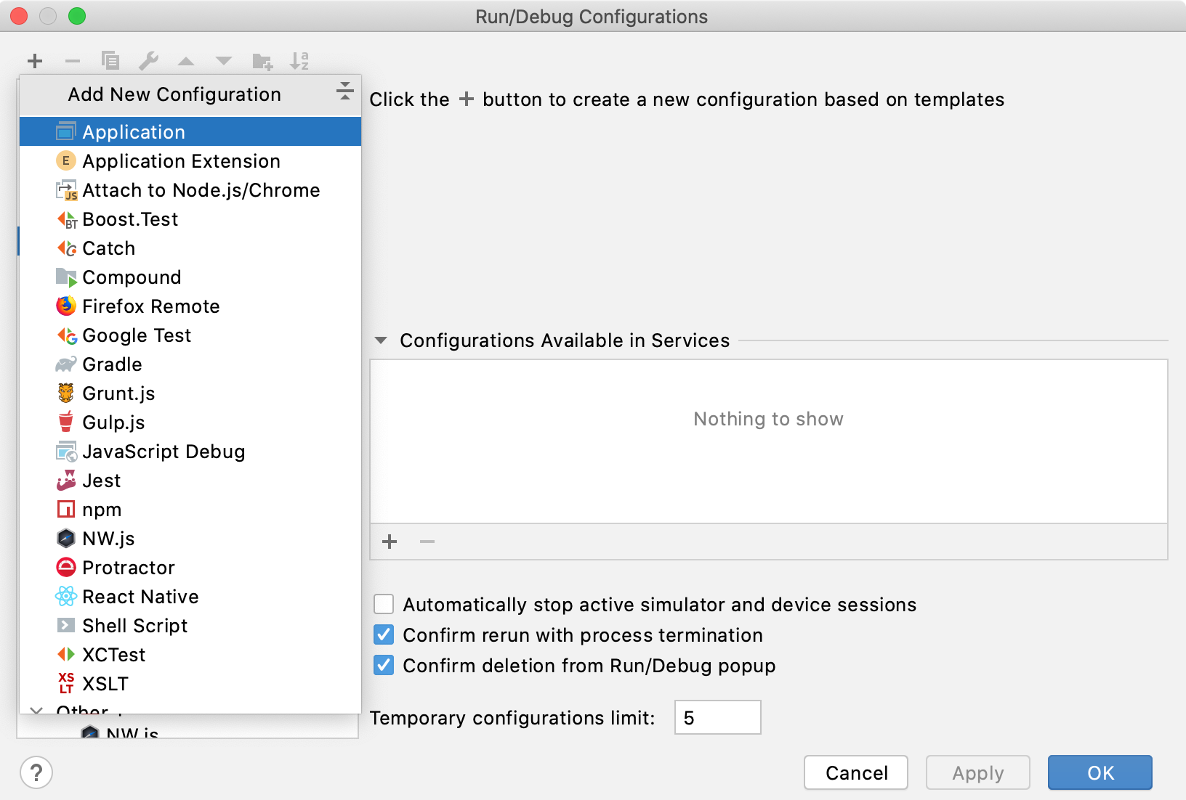This screenshot has height=800, width=1186.
Task: Uncheck Confirm deletion from Run/Debug popup
Action: click(x=384, y=665)
